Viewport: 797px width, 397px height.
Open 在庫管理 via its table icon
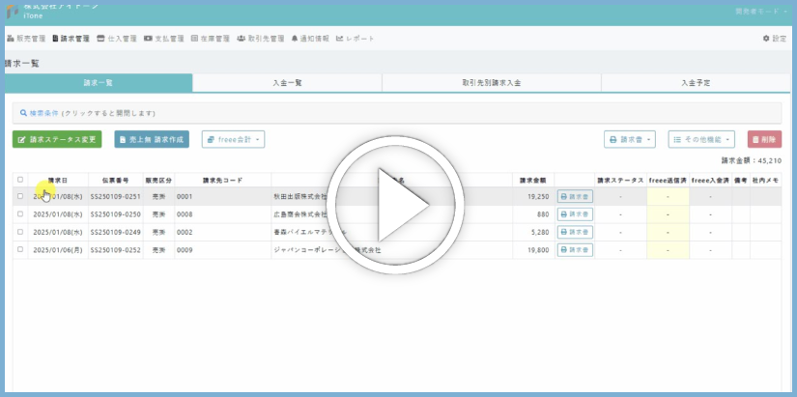[195, 39]
